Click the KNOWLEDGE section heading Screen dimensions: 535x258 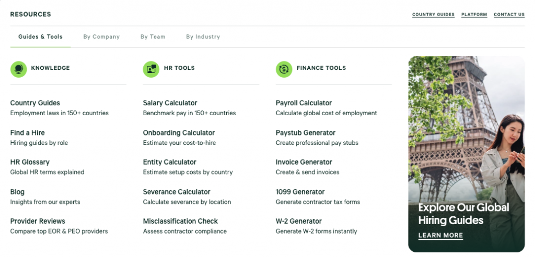pos(51,68)
